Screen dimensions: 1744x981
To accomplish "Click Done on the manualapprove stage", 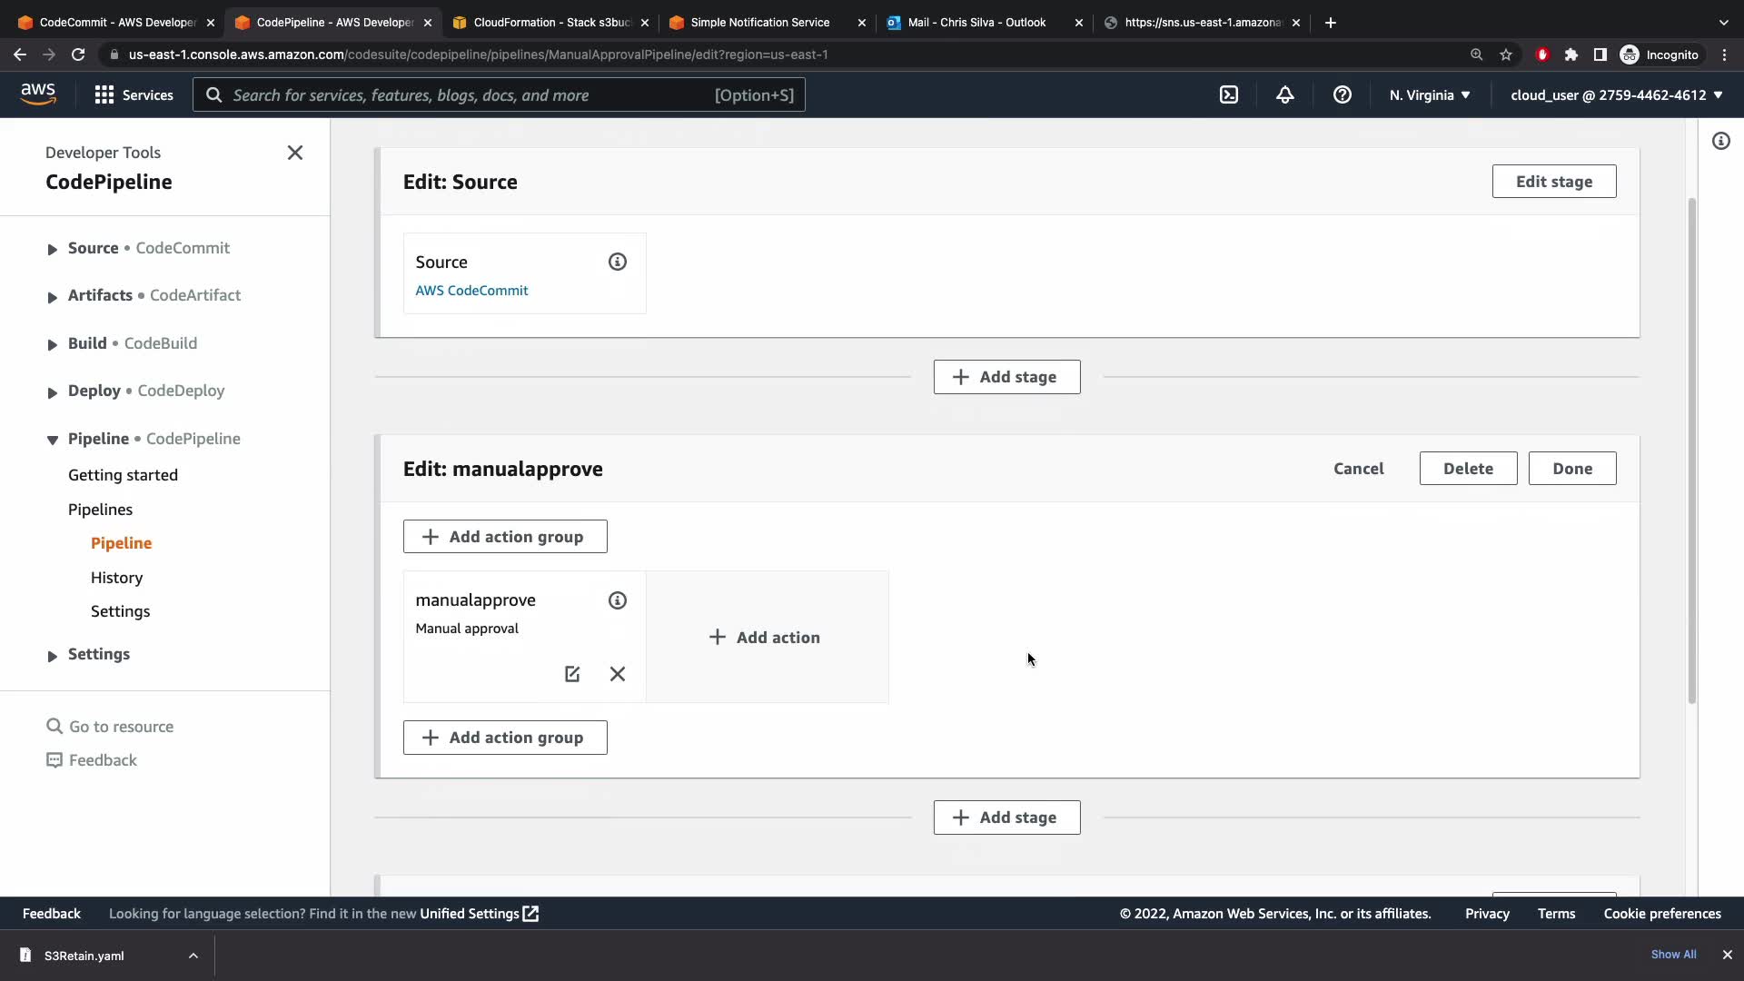I will (x=1571, y=469).
